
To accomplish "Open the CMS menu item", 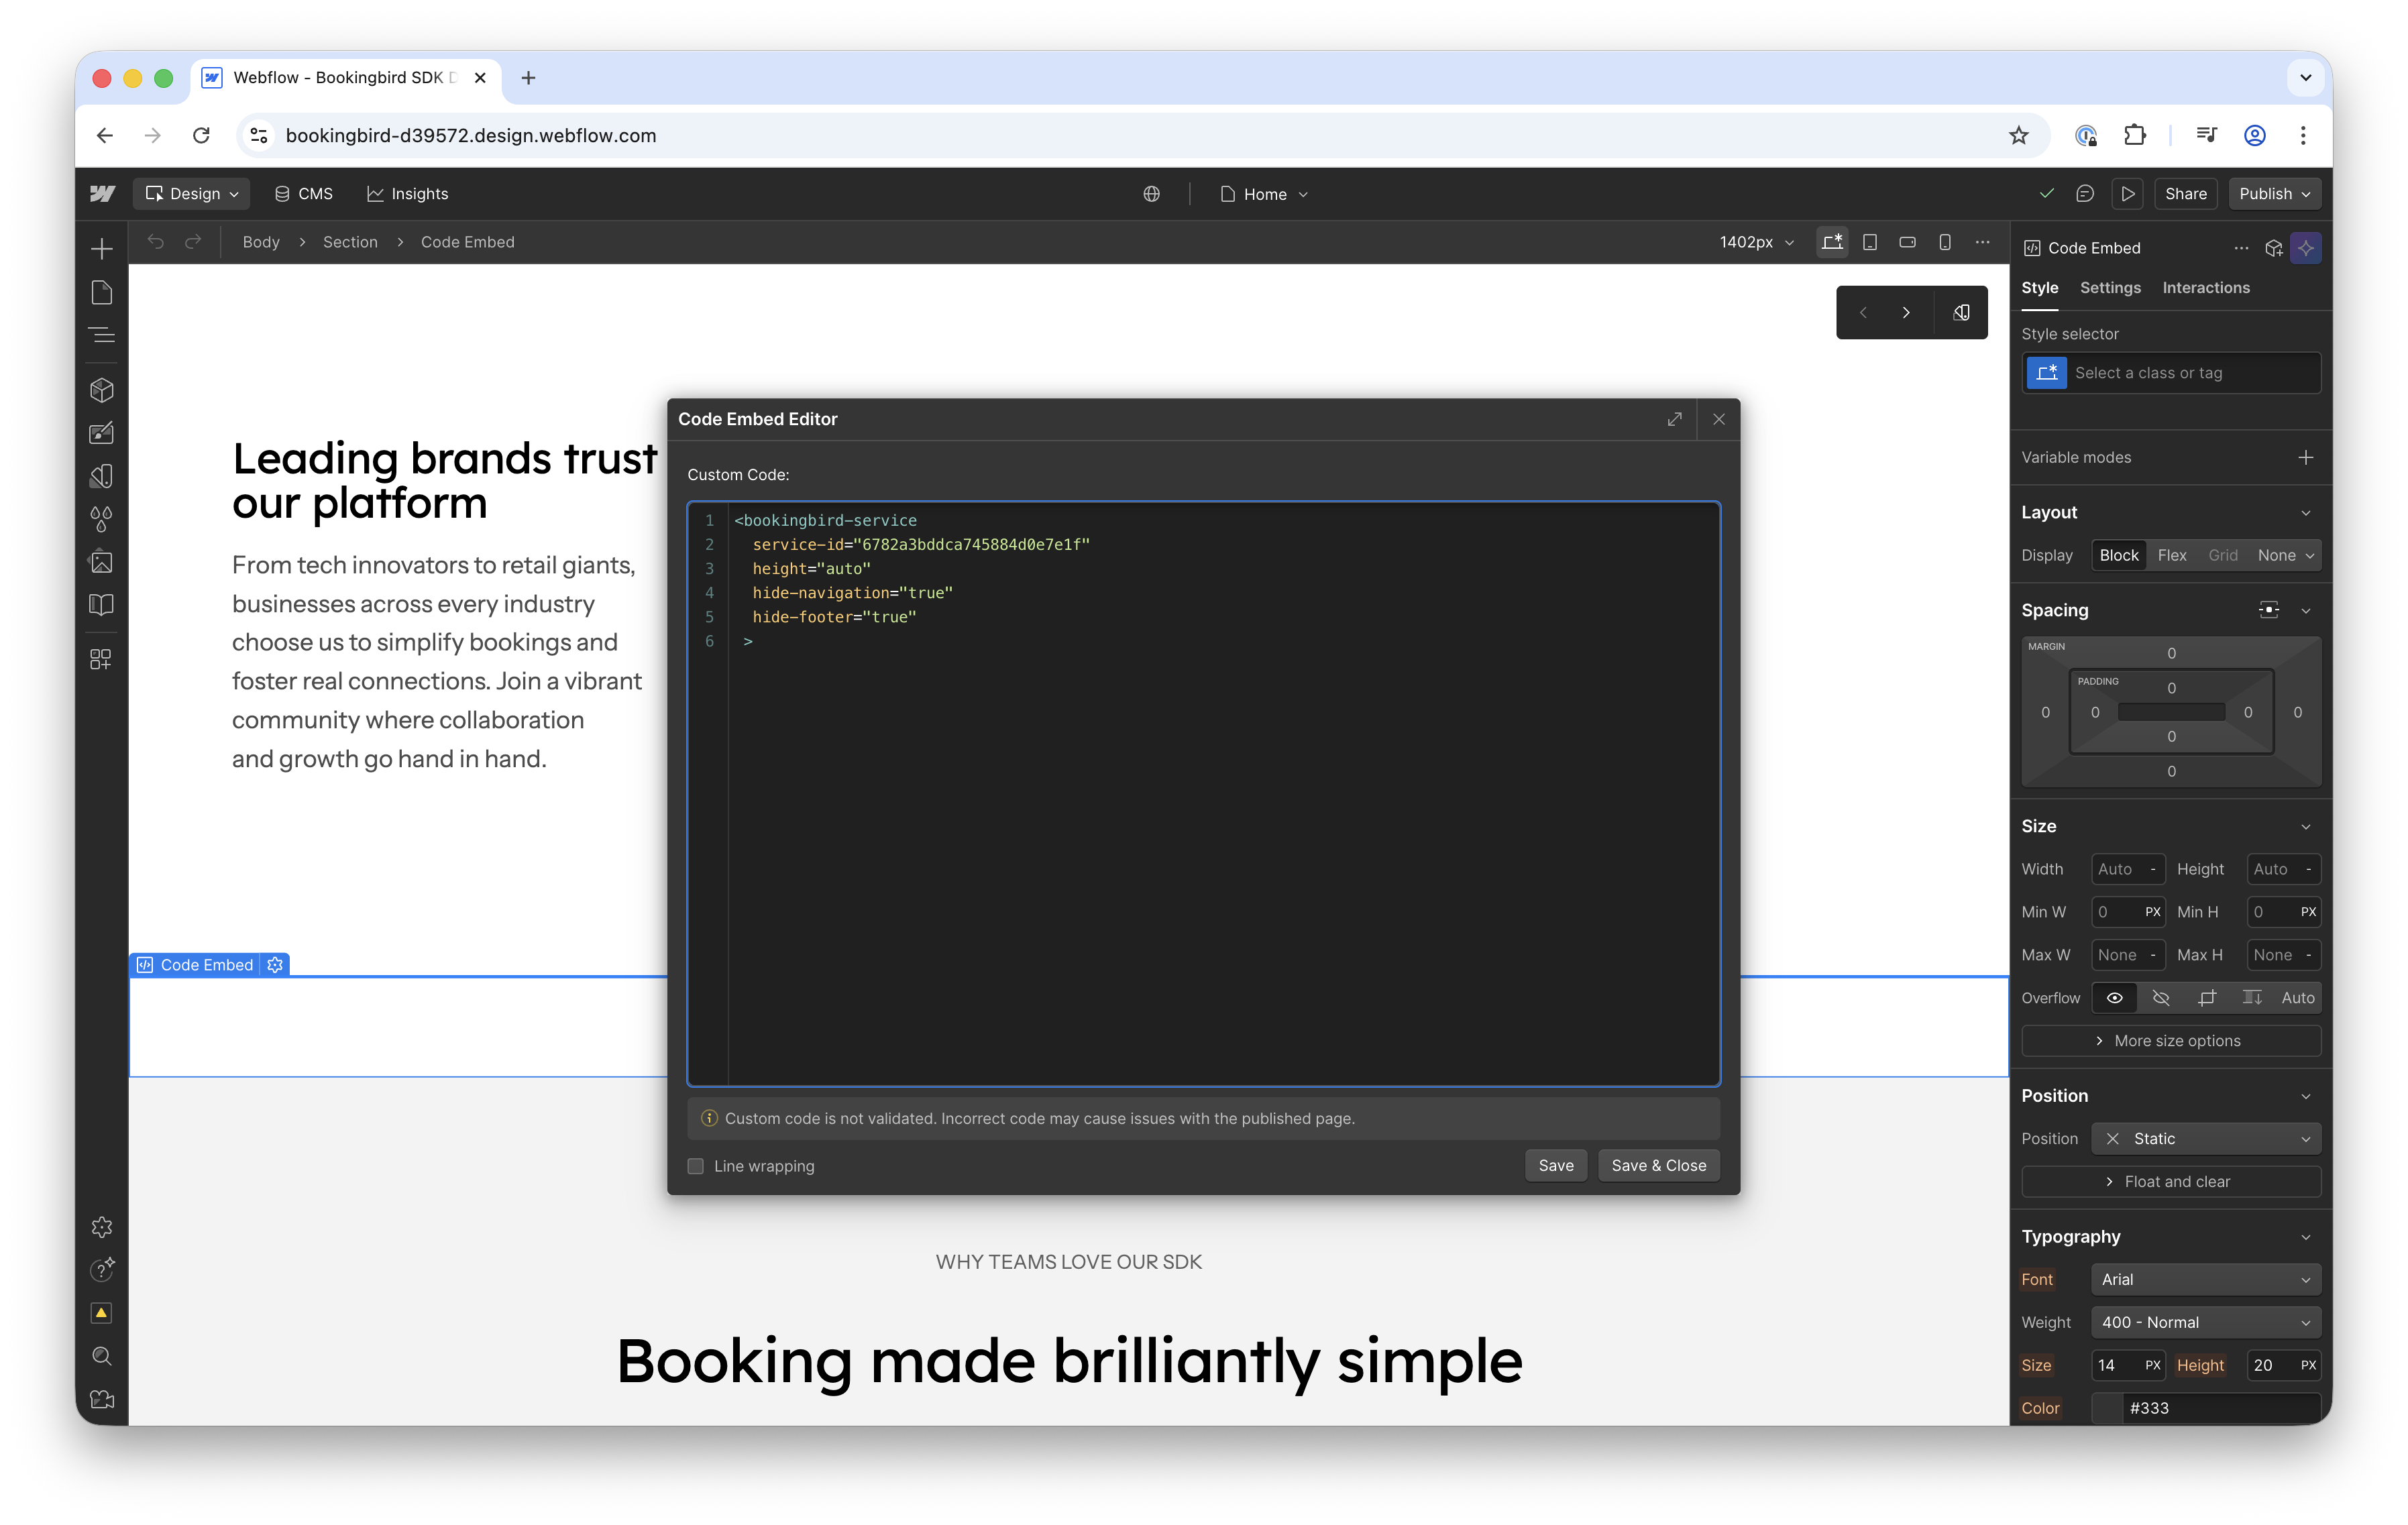I will pos(304,194).
